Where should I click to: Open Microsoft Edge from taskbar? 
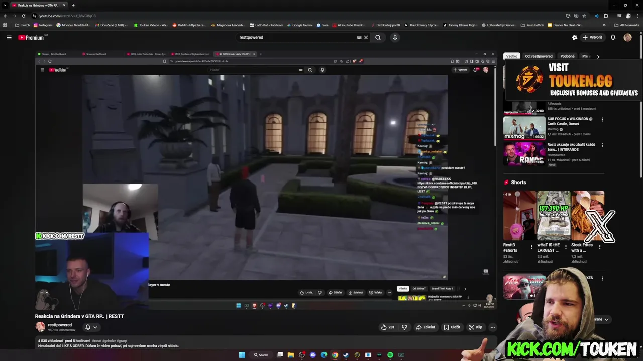pos(324,355)
